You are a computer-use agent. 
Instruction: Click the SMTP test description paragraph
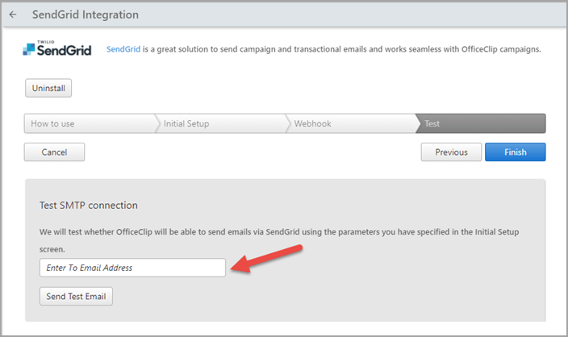[x=279, y=240]
